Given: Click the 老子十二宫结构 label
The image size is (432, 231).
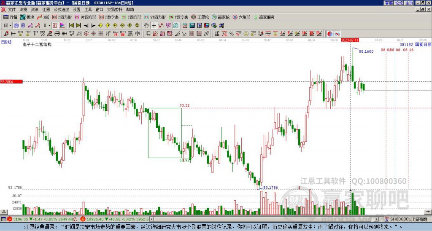Looking at the screenshot, I should pos(37,44).
